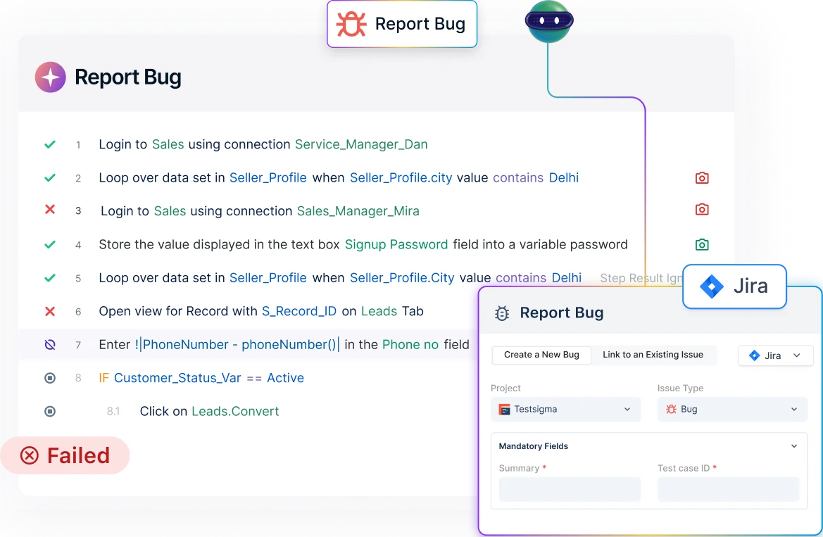Screen dimensions: 823x537
Task: Click the orange bug icon in the top Report Bug badge
Action: pos(351,24)
